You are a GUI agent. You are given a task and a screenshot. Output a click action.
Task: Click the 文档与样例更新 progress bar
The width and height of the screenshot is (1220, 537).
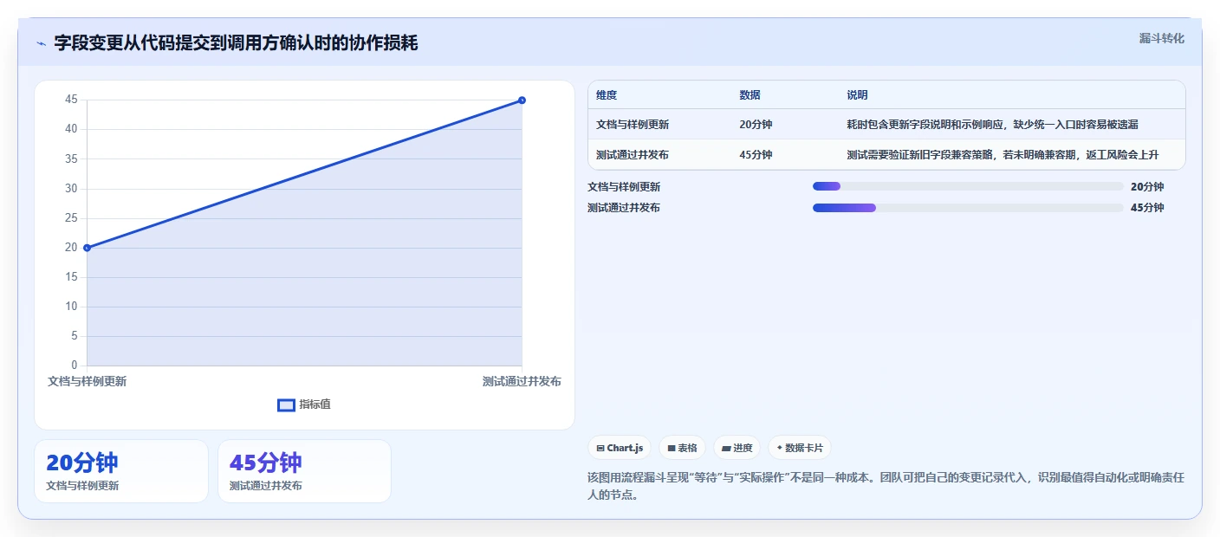[967, 186]
